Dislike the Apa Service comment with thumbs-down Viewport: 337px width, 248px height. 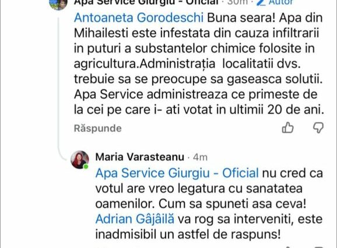318,128
